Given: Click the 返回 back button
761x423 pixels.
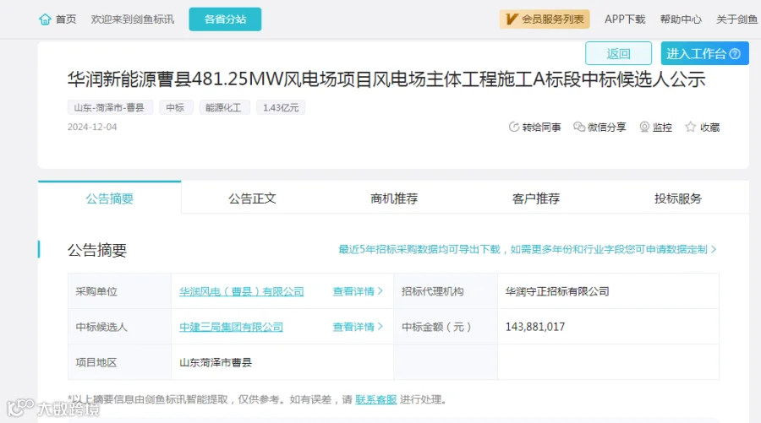Looking at the screenshot, I should click(618, 53).
